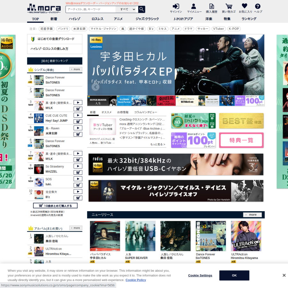Add SOS by tuki. to cart

click(x=78, y=185)
